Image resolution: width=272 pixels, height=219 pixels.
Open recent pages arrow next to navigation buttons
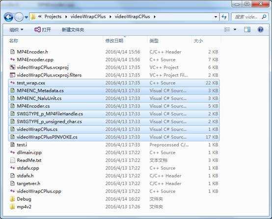point(26,17)
